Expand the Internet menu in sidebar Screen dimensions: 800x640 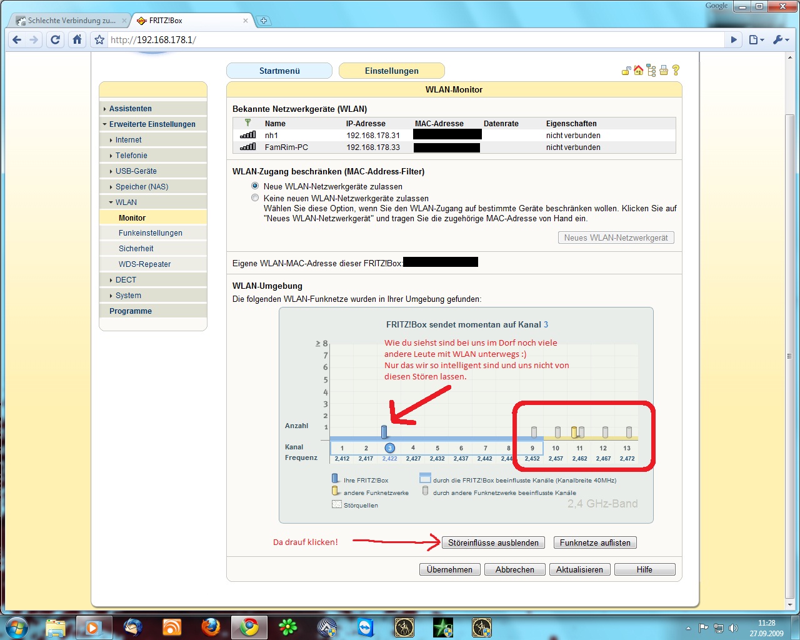point(128,140)
